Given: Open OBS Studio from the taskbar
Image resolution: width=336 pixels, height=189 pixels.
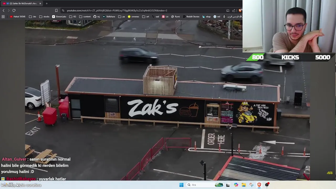Looking at the screenshot, I should (x=267, y=185).
